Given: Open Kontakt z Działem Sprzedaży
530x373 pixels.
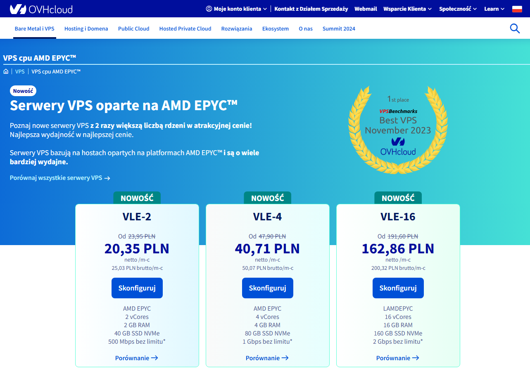Looking at the screenshot, I should point(311,9).
